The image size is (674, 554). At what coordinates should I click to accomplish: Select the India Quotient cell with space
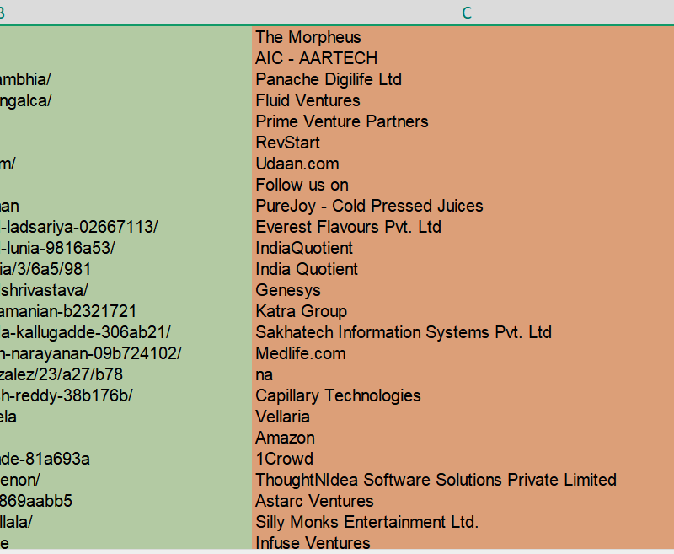463,269
